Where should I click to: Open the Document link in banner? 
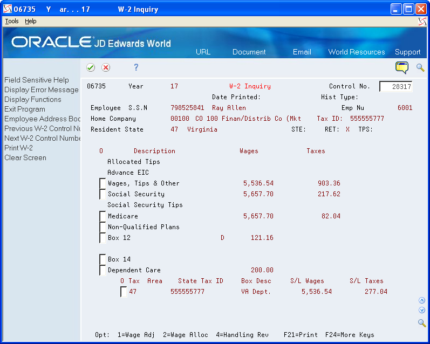point(249,52)
